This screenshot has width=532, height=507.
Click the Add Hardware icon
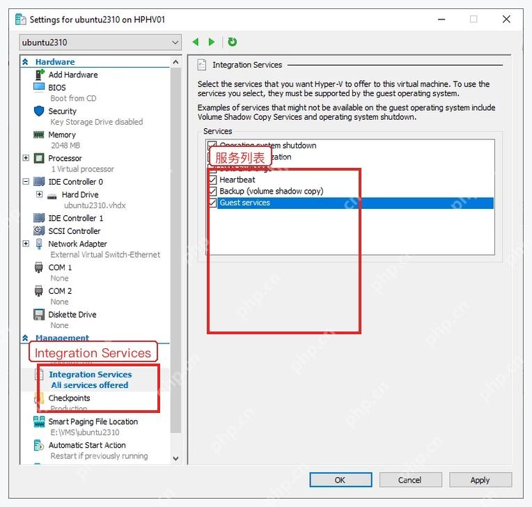(40, 75)
